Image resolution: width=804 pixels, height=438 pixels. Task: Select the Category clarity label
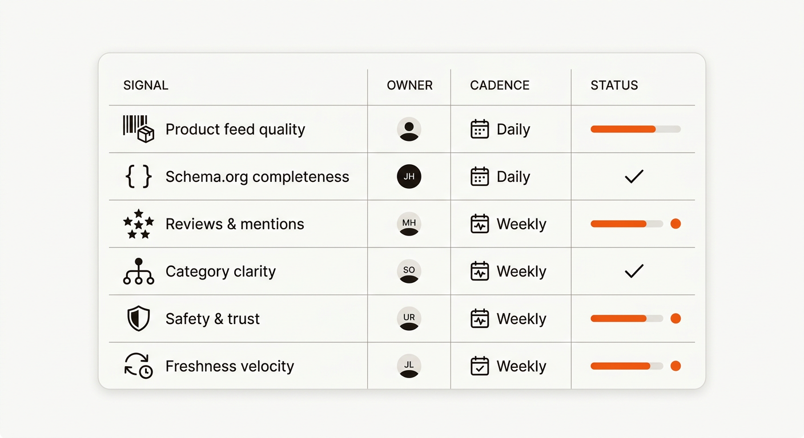220,271
